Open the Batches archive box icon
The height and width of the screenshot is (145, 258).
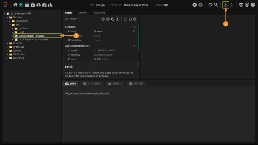point(27,5)
